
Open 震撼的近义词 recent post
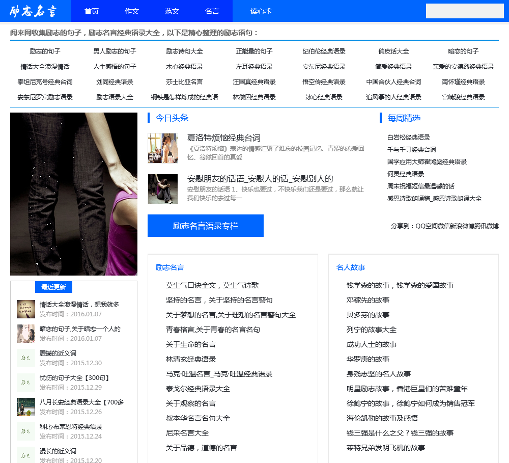click(x=58, y=353)
